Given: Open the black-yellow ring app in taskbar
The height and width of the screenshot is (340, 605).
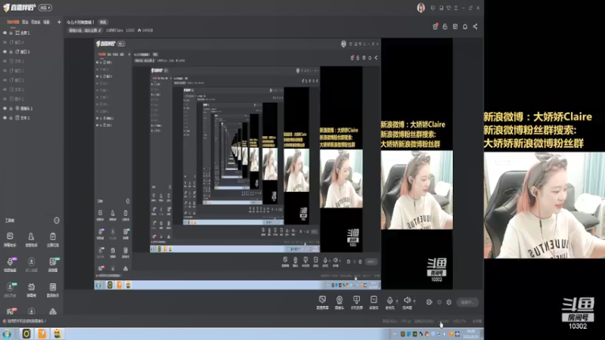Looking at the screenshot, I should point(26,334).
